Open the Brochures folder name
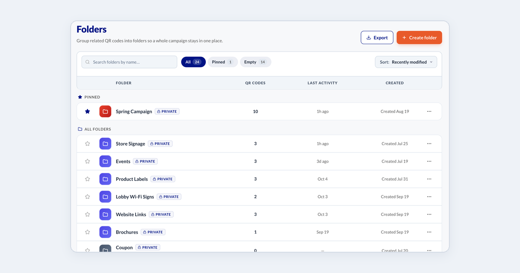 click(x=127, y=232)
